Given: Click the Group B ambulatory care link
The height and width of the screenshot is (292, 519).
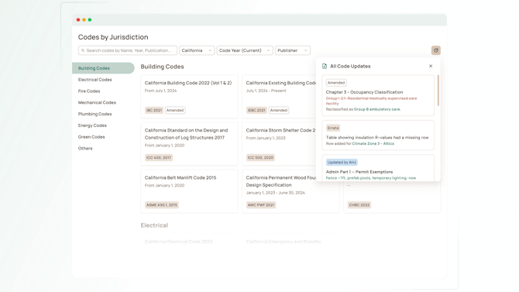Looking at the screenshot, I should pyautogui.click(x=377, y=109).
